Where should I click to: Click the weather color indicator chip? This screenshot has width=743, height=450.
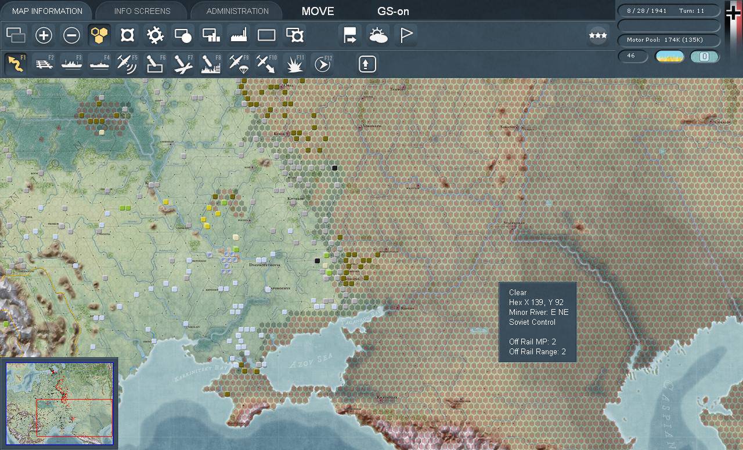[x=670, y=56]
